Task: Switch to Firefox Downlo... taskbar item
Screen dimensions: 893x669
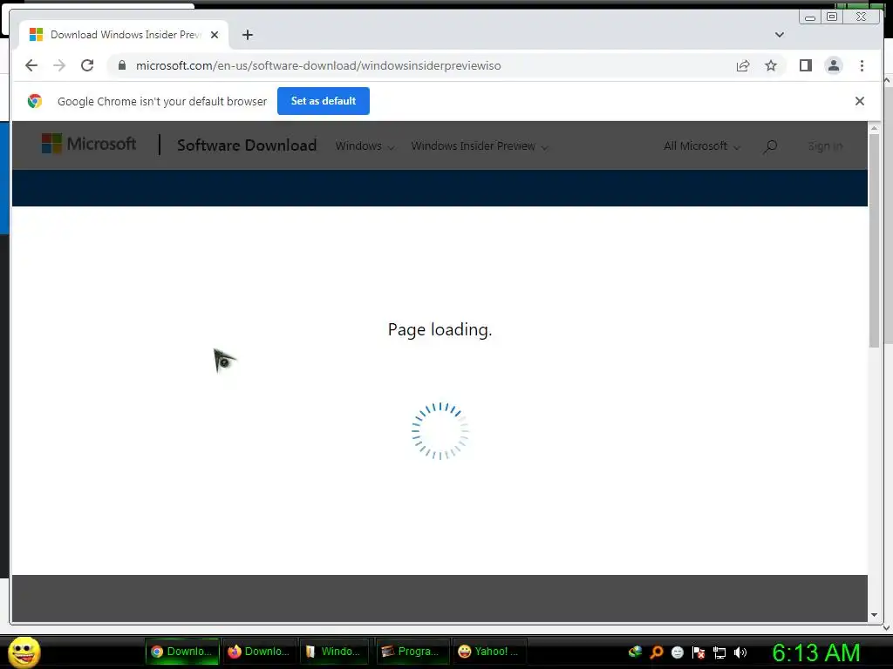Action: (259, 652)
